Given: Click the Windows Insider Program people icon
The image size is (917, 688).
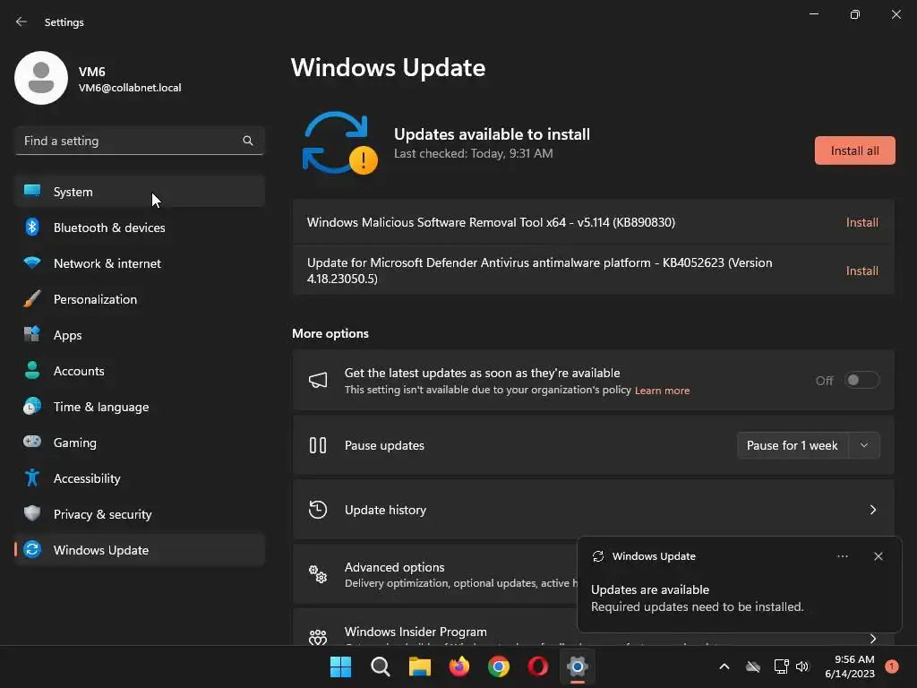Looking at the screenshot, I should pyautogui.click(x=318, y=637).
